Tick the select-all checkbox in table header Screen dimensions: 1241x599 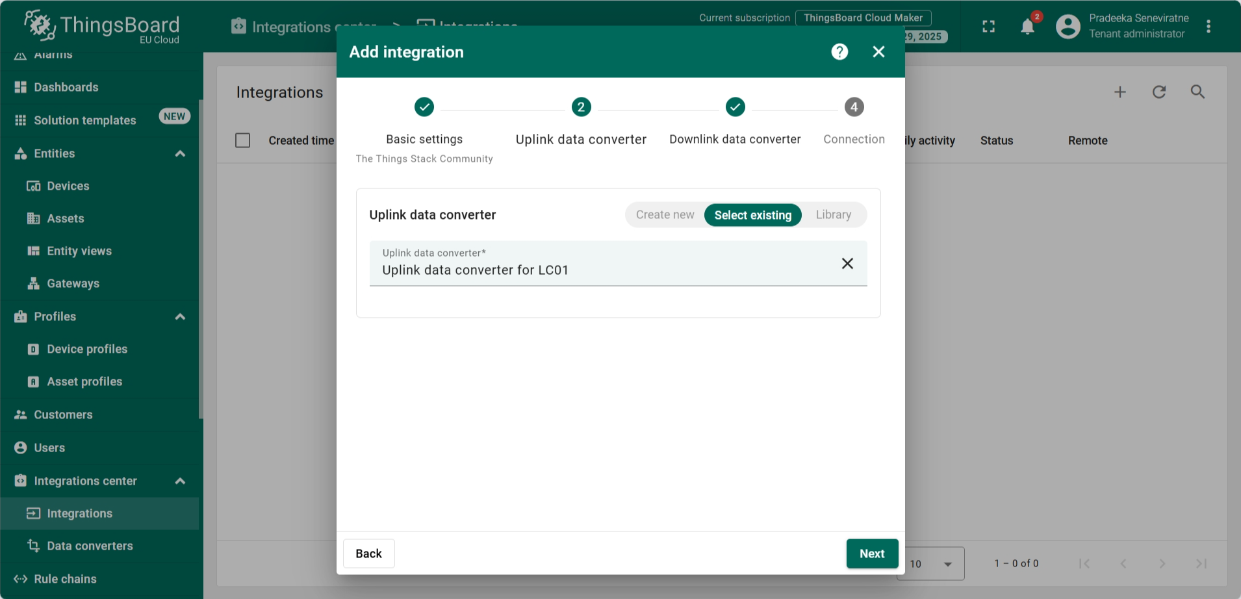243,140
